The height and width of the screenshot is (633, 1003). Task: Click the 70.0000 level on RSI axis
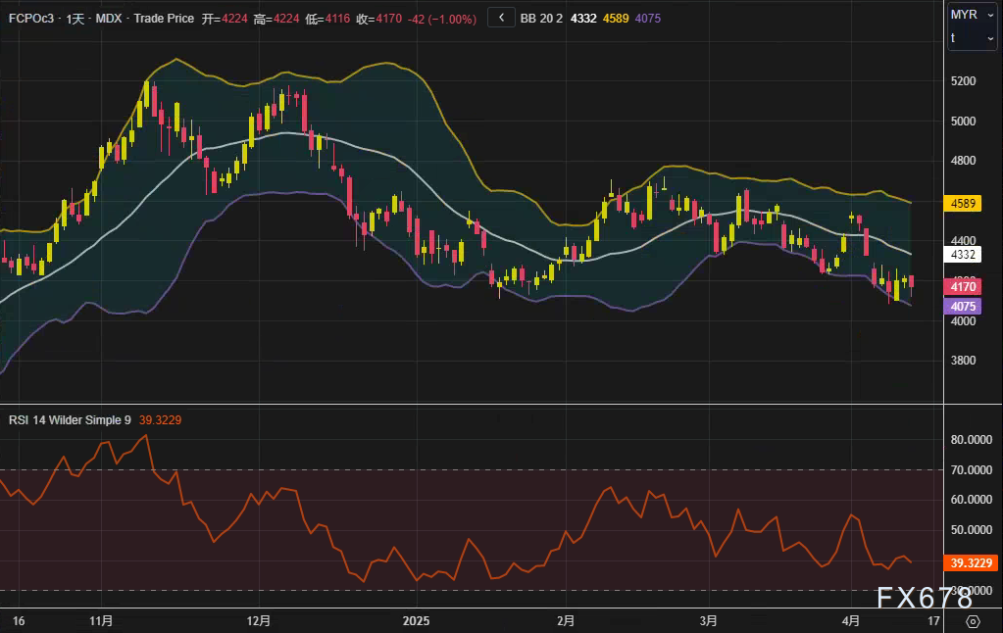click(972, 470)
